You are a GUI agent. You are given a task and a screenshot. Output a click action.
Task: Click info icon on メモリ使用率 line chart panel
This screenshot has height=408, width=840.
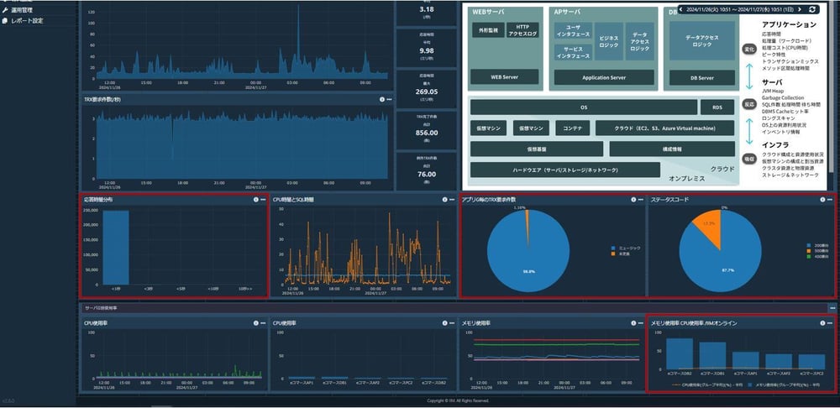point(633,323)
